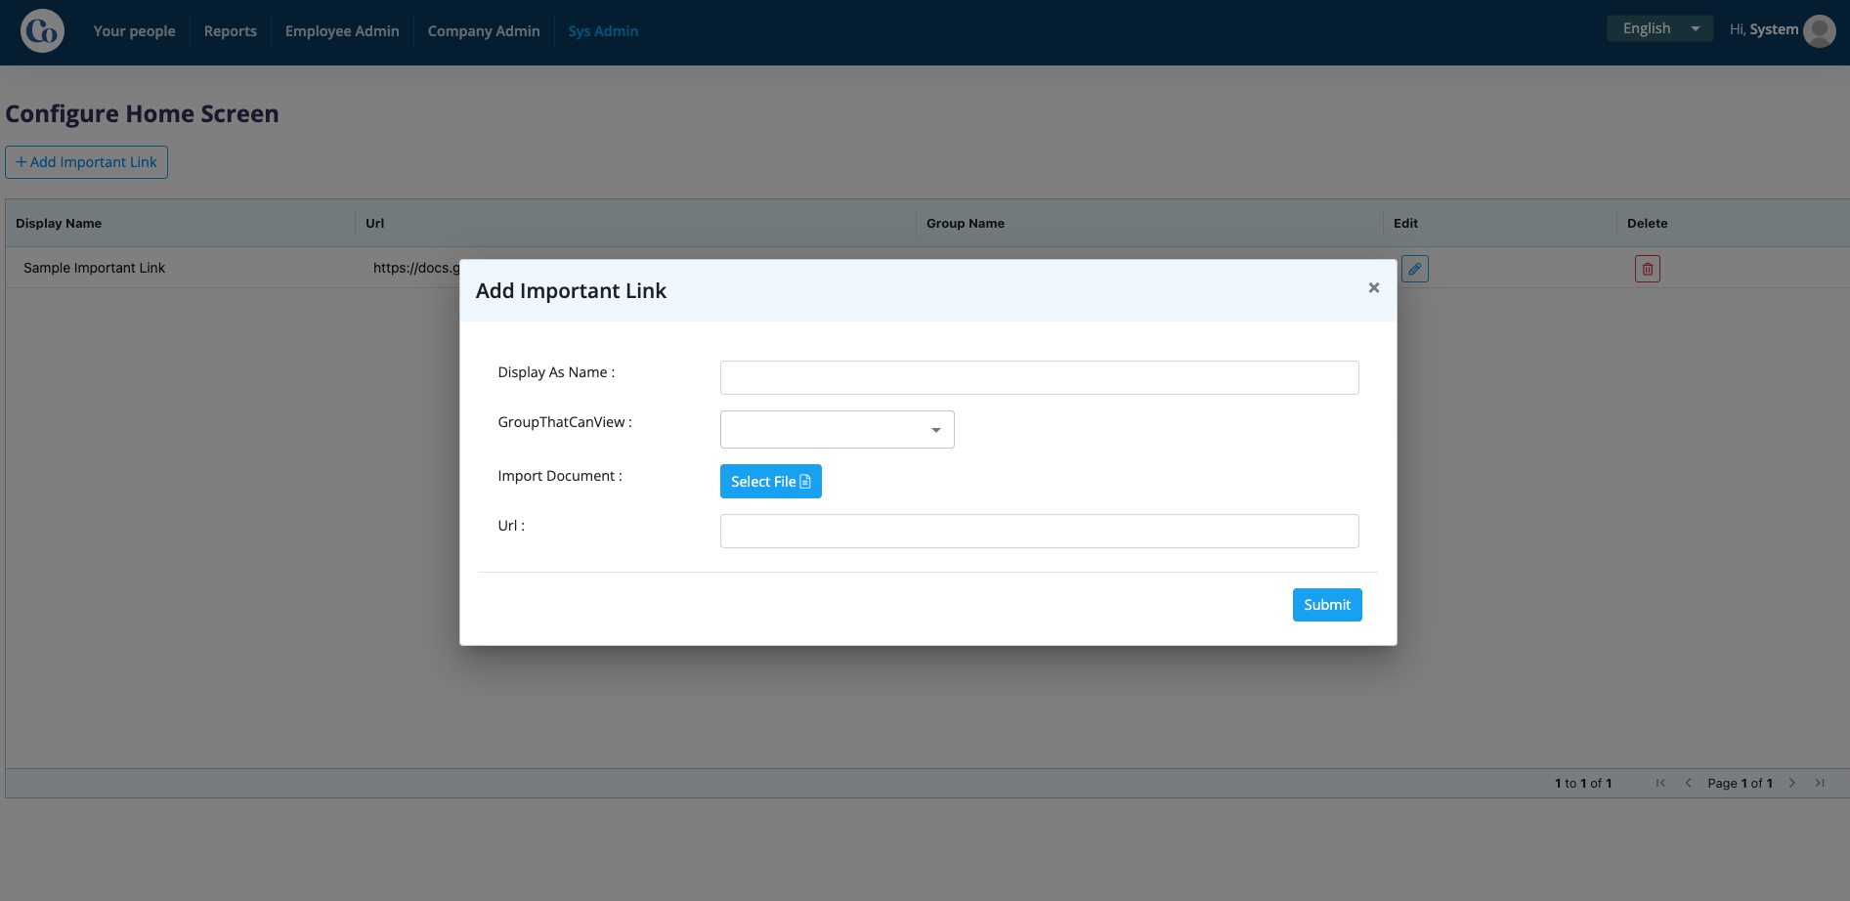The width and height of the screenshot is (1850, 901).
Task: Open the Your people menu
Action: [x=135, y=31]
